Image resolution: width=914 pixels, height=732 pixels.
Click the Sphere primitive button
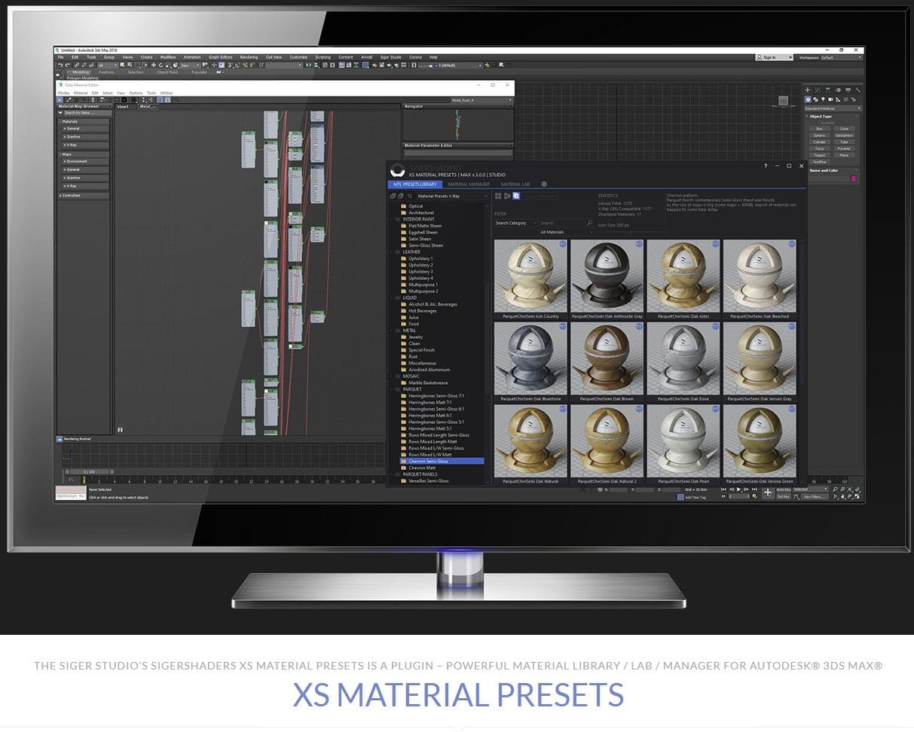point(819,136)
